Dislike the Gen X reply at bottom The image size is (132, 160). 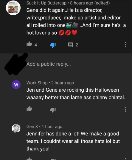[53, 159]
